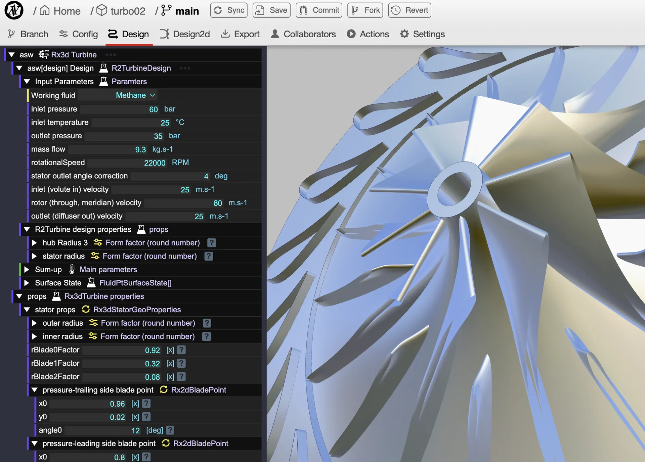Expand the outer radius row
The image size is (645, 462).
[34, 323]
